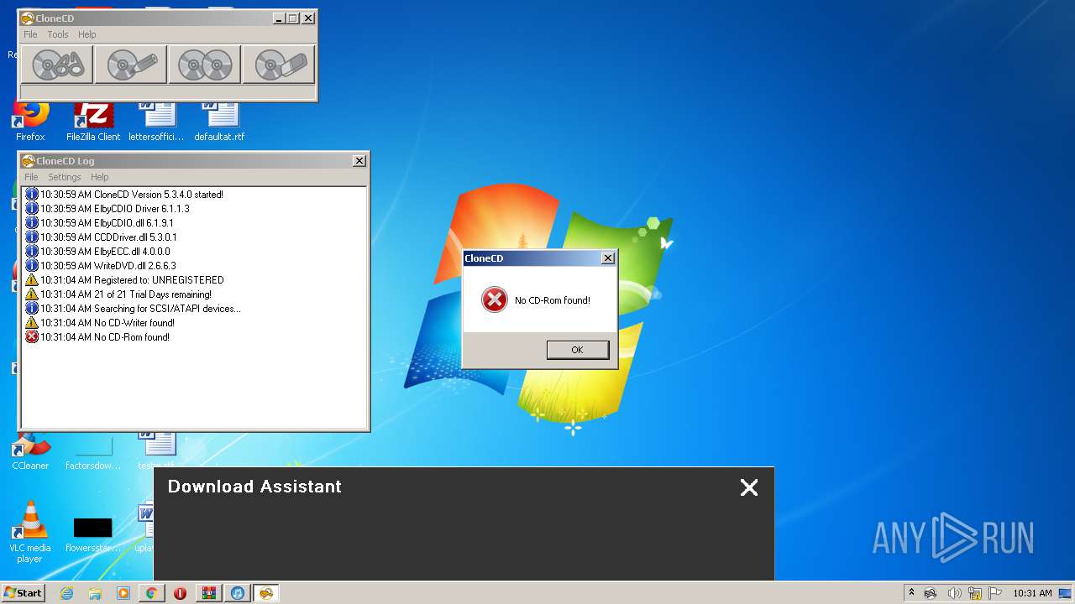The image size is (1075, 604).
Task: Click the CloneCD sheep tray icon
Action: (931, 593)
